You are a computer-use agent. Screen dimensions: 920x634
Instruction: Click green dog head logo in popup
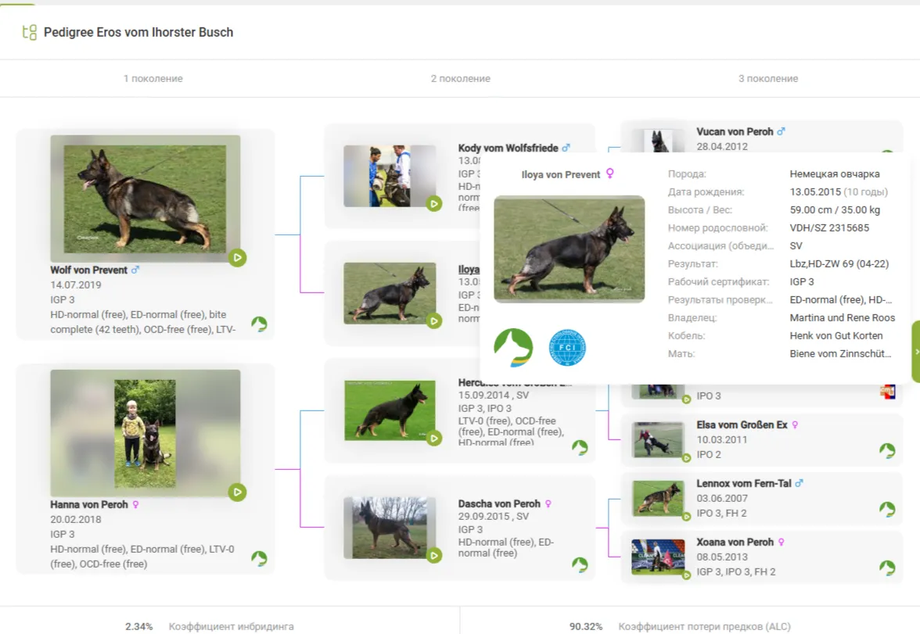513,348
